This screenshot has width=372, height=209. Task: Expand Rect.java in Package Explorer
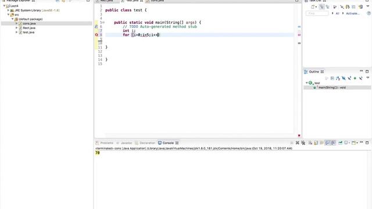point(17,28)
